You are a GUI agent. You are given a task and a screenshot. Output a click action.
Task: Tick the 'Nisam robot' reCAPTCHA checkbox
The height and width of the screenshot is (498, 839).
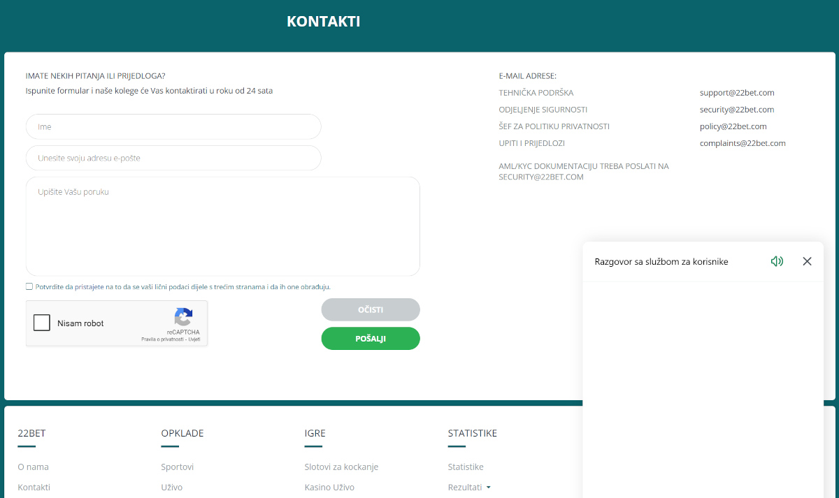point(42,323)
